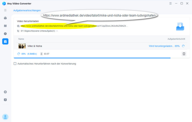Click the link icon beside the URL
The height and width of the screenshot is (122, 192).
[x=18, y=26]
